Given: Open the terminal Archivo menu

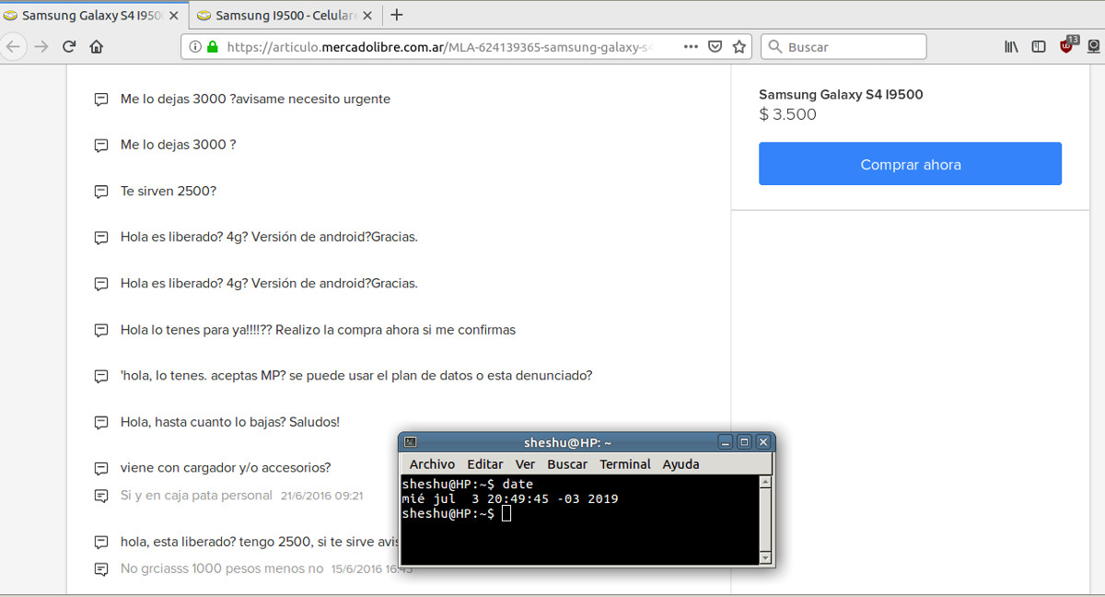Looking at the screenshot, I should (432, 464).
